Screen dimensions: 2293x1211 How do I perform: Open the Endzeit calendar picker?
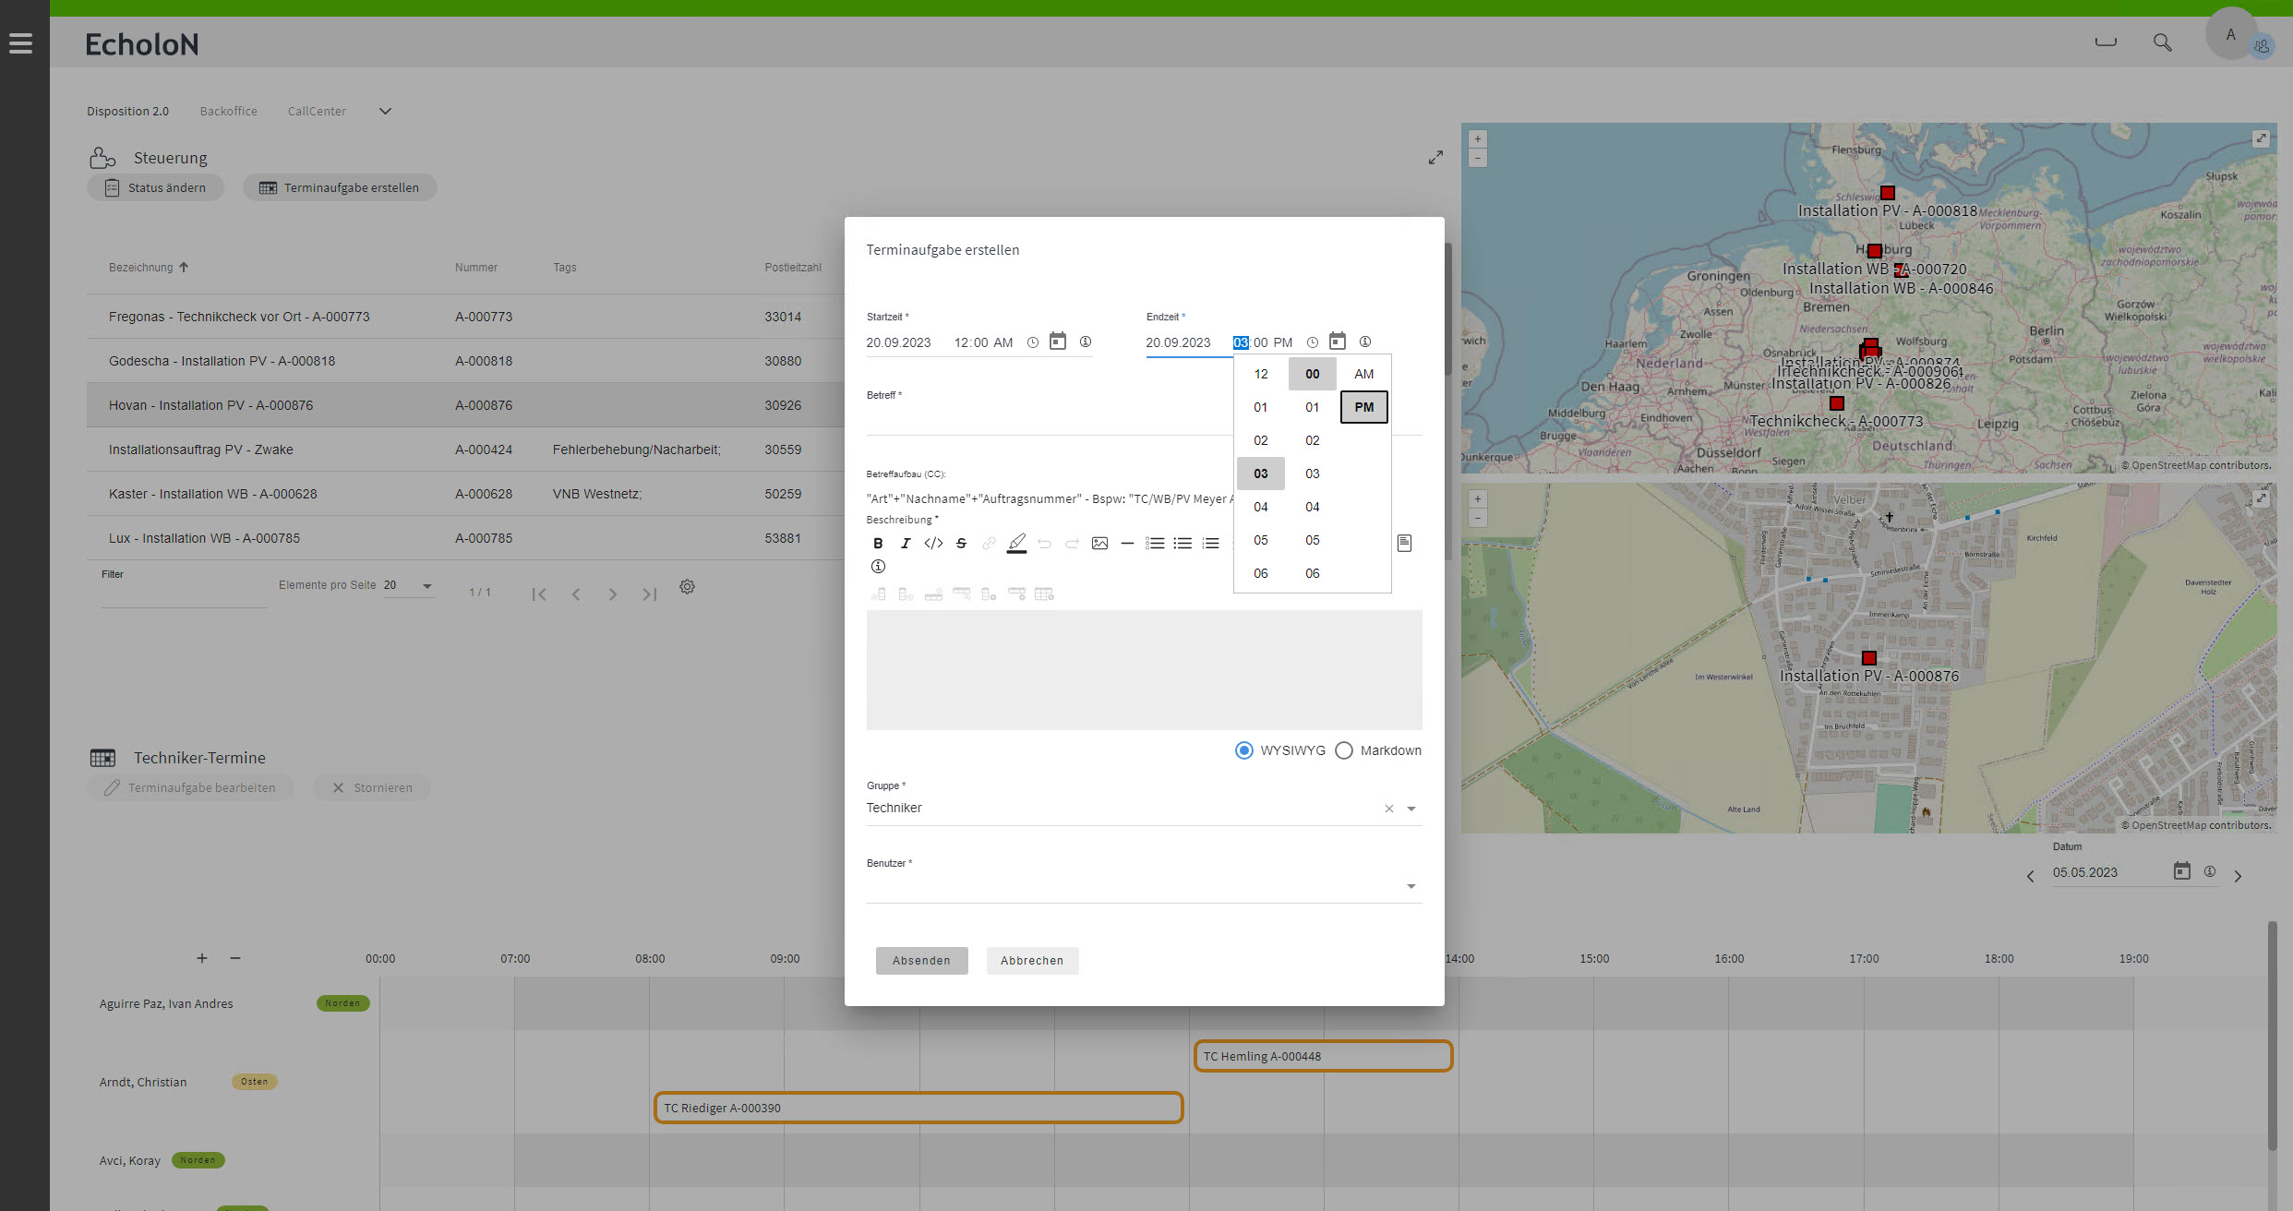pos(1338,342)
